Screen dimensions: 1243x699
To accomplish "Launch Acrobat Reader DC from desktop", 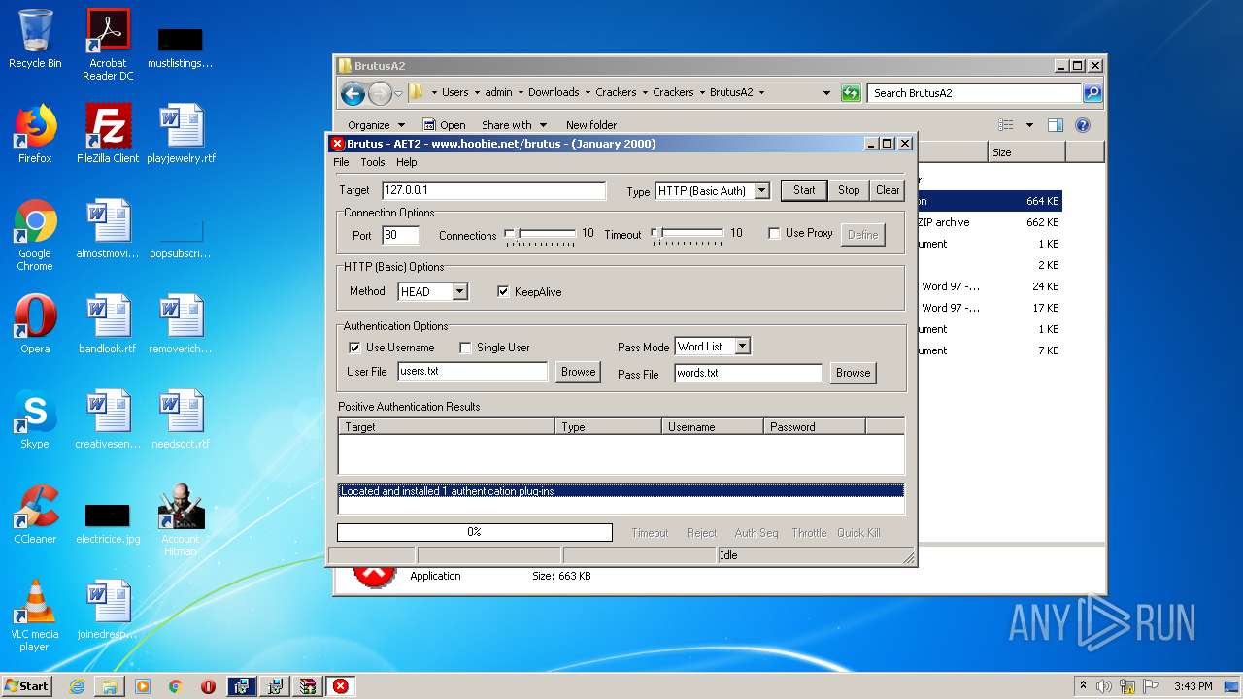I will 108,45.
